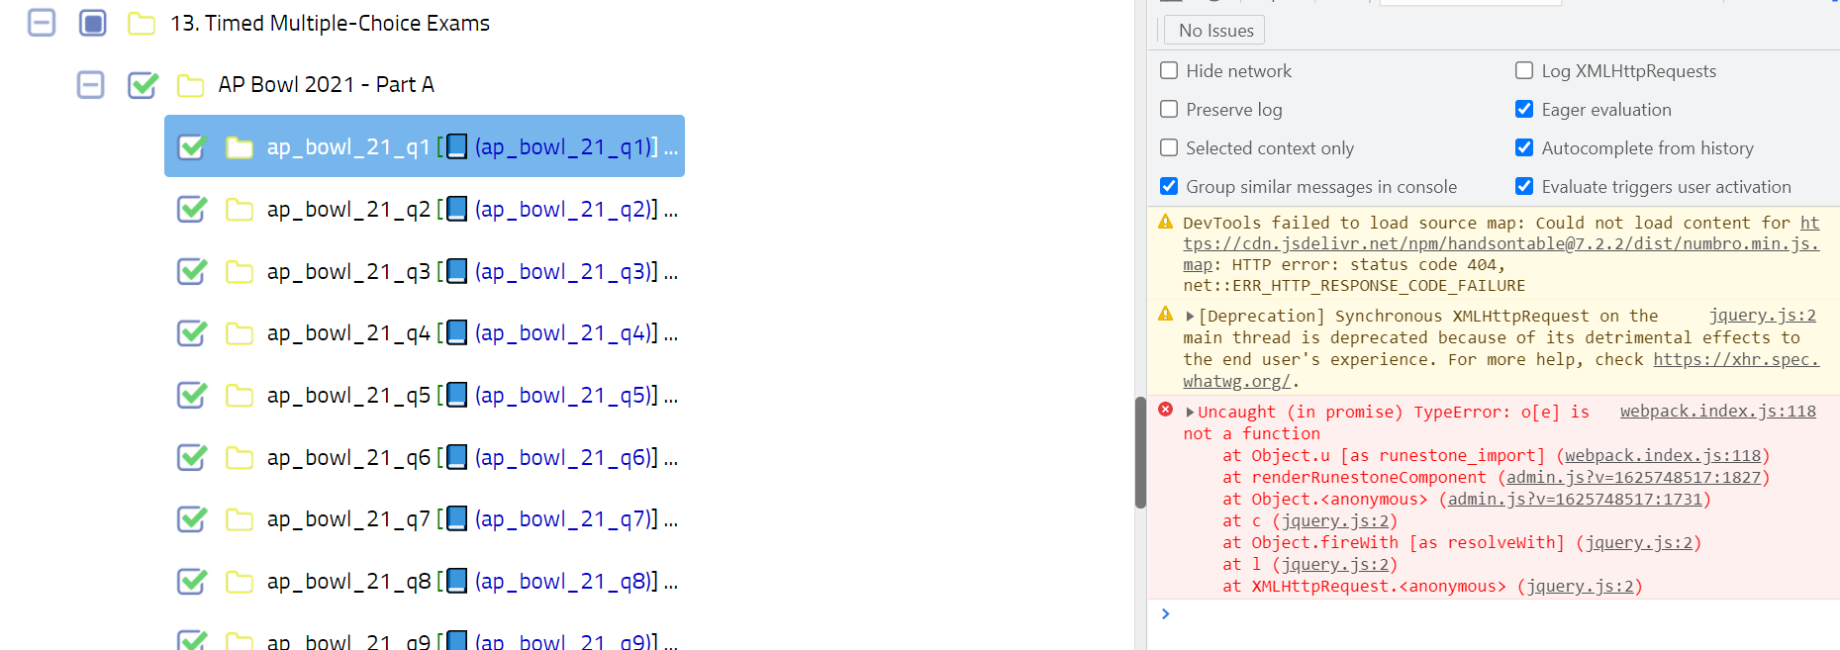Viewport: 1840px width, 650px height.
Task: Open jquery.js:2 source link of Deprecation warning
Action: (1762, 316)
